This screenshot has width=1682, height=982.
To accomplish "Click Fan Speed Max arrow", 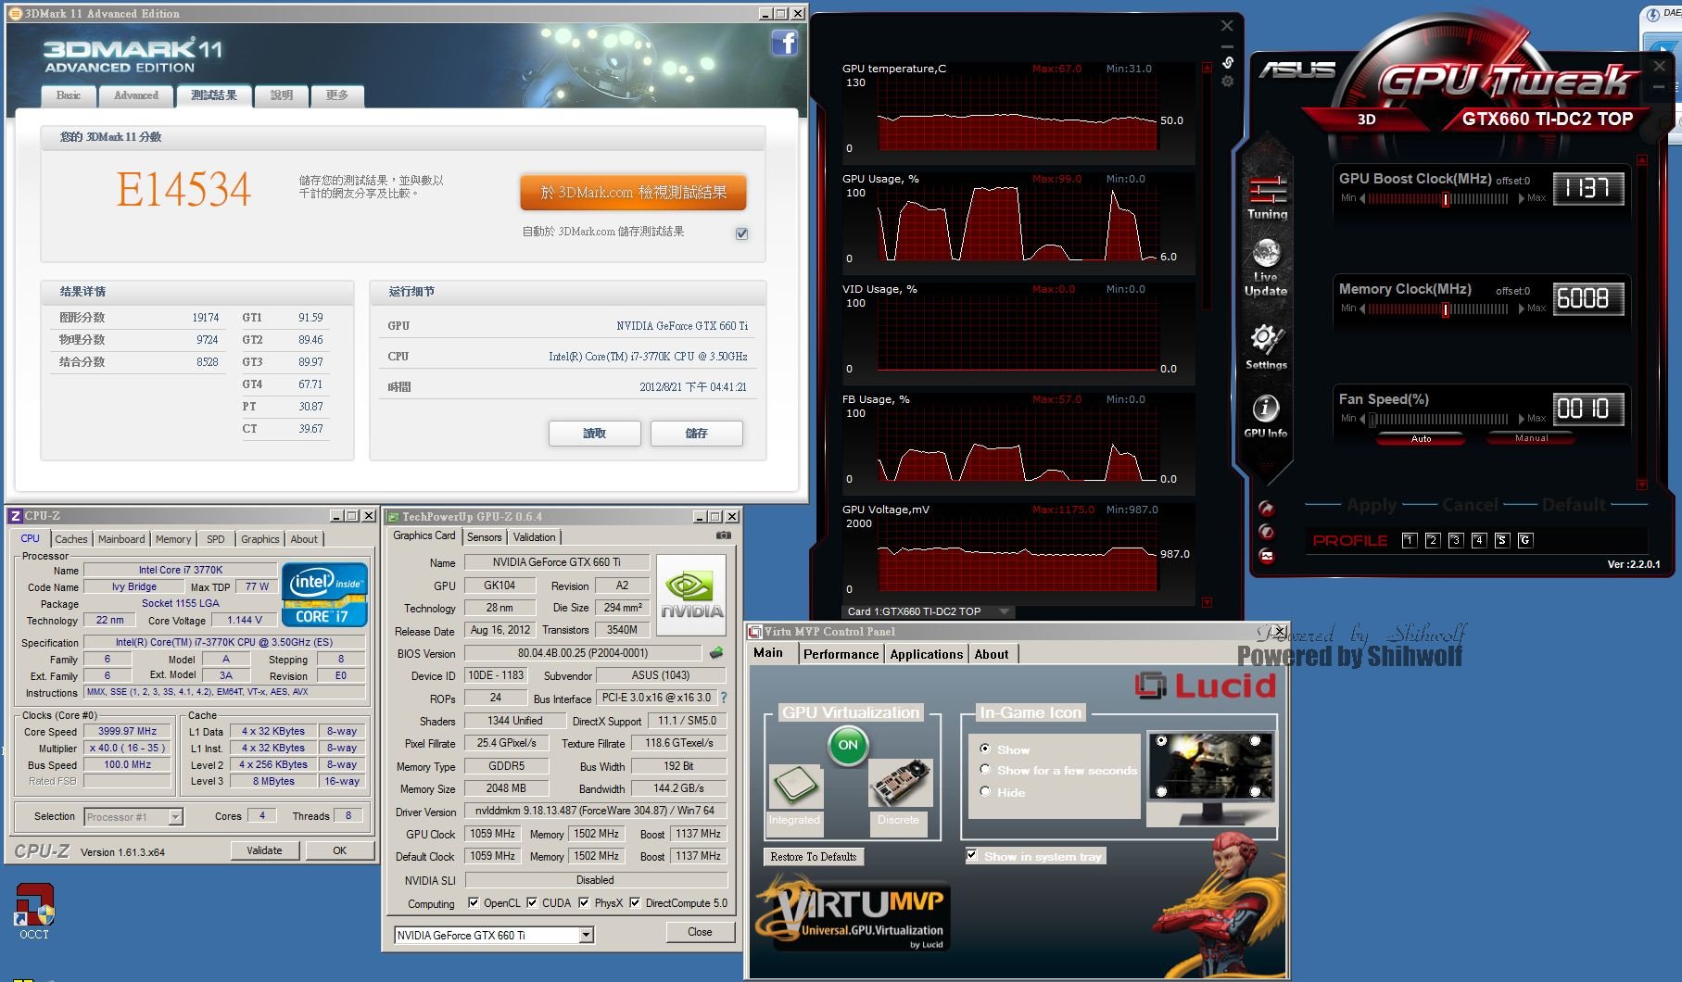I will tap(1522, 419).
